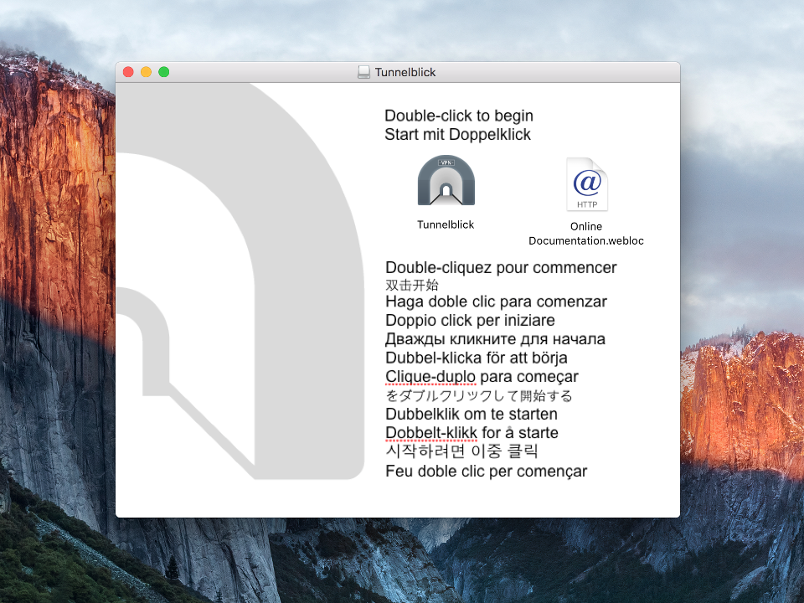Click the disk icon in the title bar
Viewport: 804px width, 603px height.
(363, 72)
